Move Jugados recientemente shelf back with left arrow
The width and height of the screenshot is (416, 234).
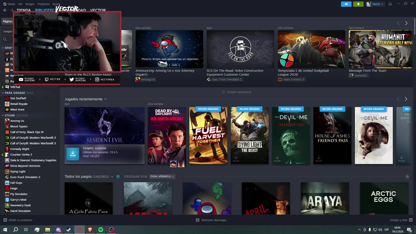398,99
